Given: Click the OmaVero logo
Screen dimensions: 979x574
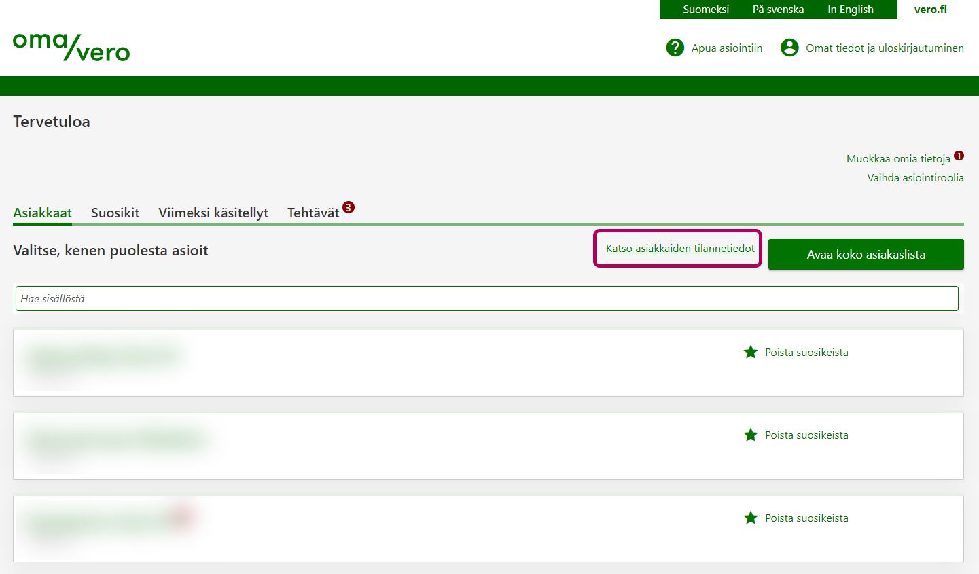Looking at the screenshot, I should tap(71, 47).
